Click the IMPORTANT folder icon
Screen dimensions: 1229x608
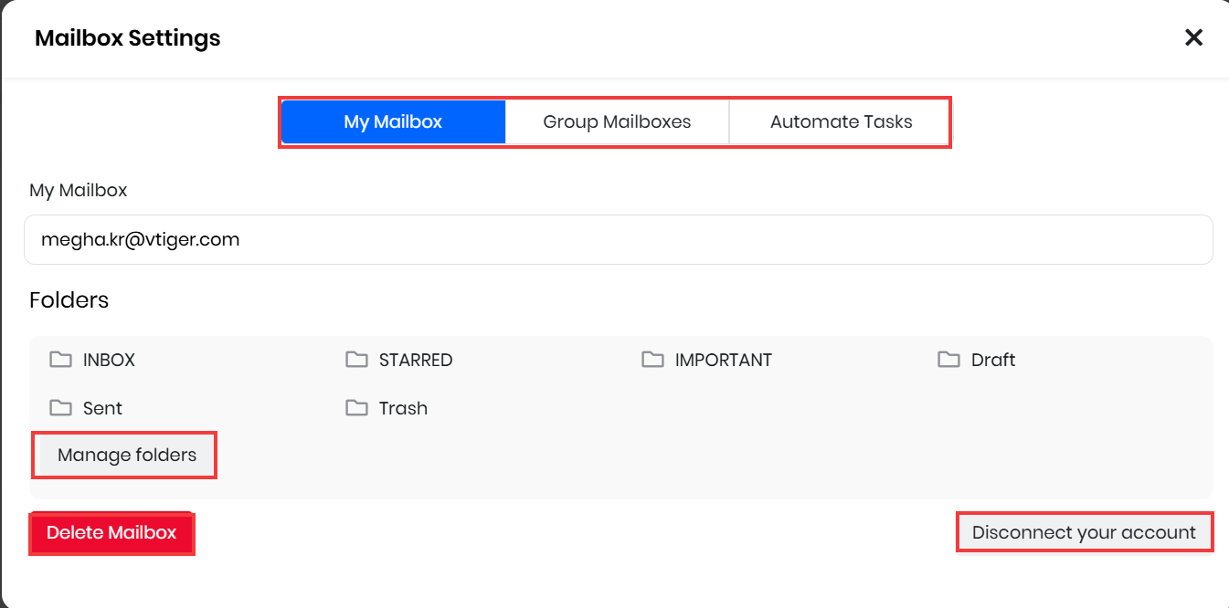[652, 360]
